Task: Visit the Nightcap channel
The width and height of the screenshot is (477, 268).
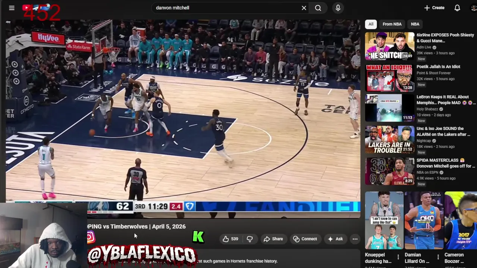Action: [424, 141]
